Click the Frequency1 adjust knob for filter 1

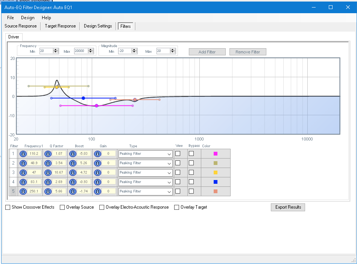pos(23,154)
